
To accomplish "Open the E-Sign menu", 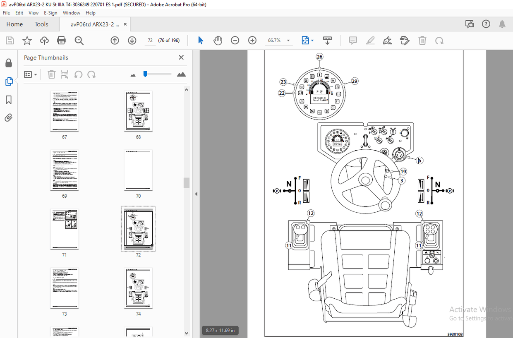I will coord(50,13).
